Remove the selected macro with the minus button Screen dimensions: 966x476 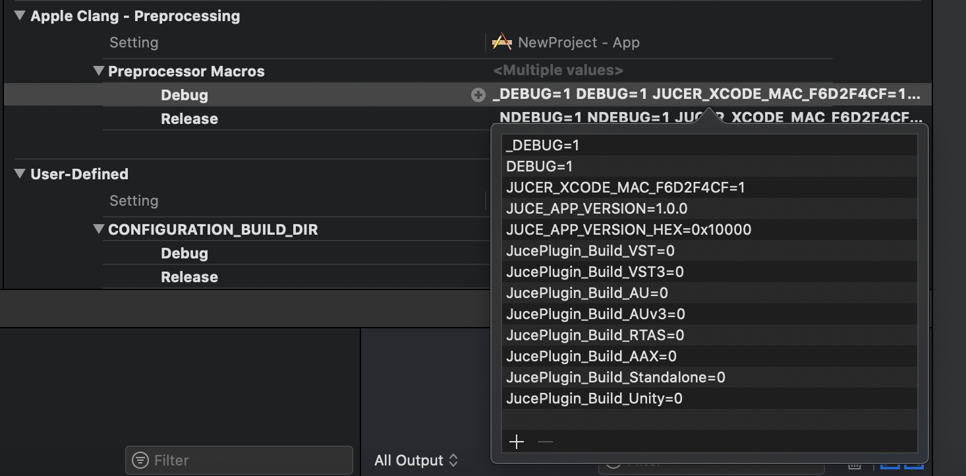[546, 442]
